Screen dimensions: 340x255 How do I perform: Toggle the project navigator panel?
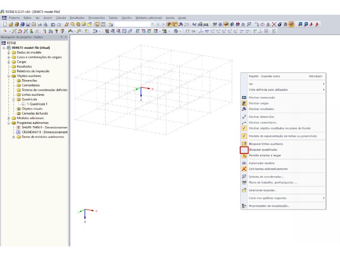click(x=98, y=25)
